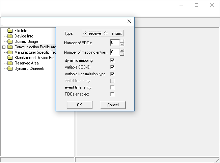Disable variable transmission type checkbox
This screenshot has width=220, height=163.
[112, 74]
